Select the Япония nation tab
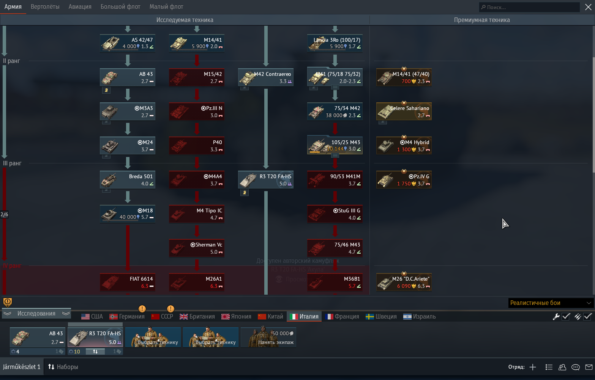The image size is (595, 380). click(236, 317)
